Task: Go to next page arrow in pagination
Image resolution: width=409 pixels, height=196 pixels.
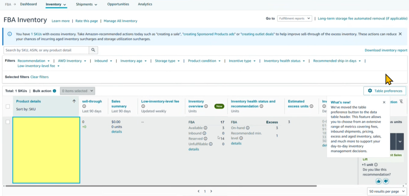Action: (211, 191)
